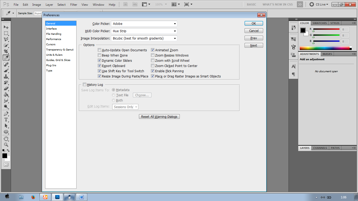Screen dimensions: 358x201
Task: Expand the workspace switcher double-arrow
Action: 300,4
